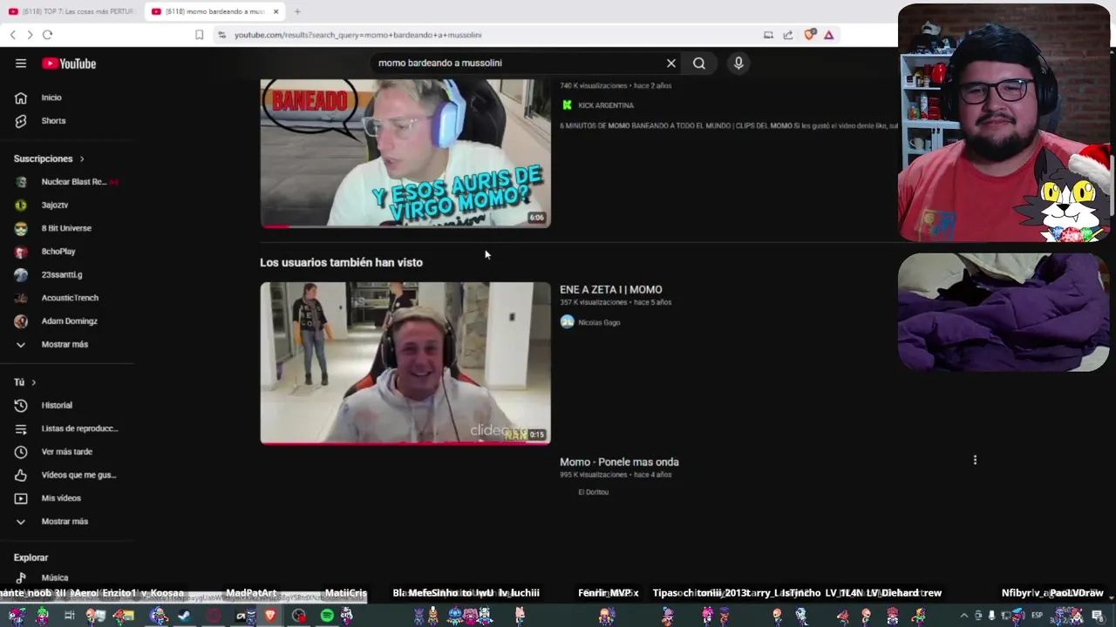Screen dimensions: 1116x627
Task: Expand the Suscripciones section chevron
Action: click(x=82, y=159)
